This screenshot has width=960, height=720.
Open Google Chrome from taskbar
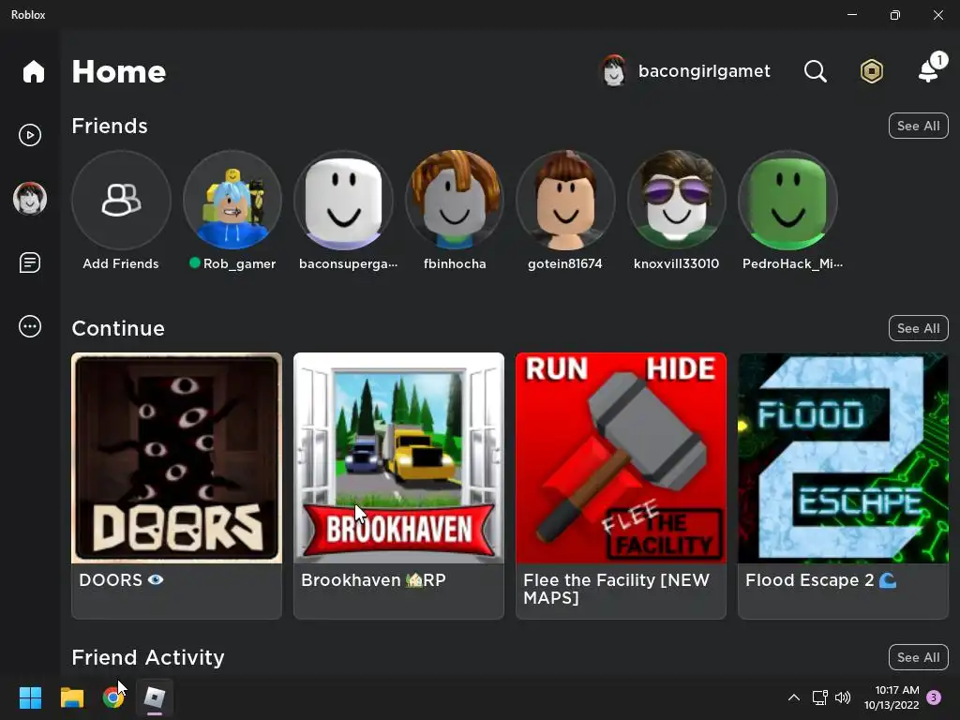tap(113, 697)
